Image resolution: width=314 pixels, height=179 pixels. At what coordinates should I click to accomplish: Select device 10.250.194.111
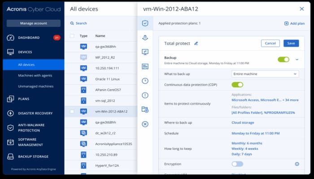pyautogui.click(x=107, y=68)
